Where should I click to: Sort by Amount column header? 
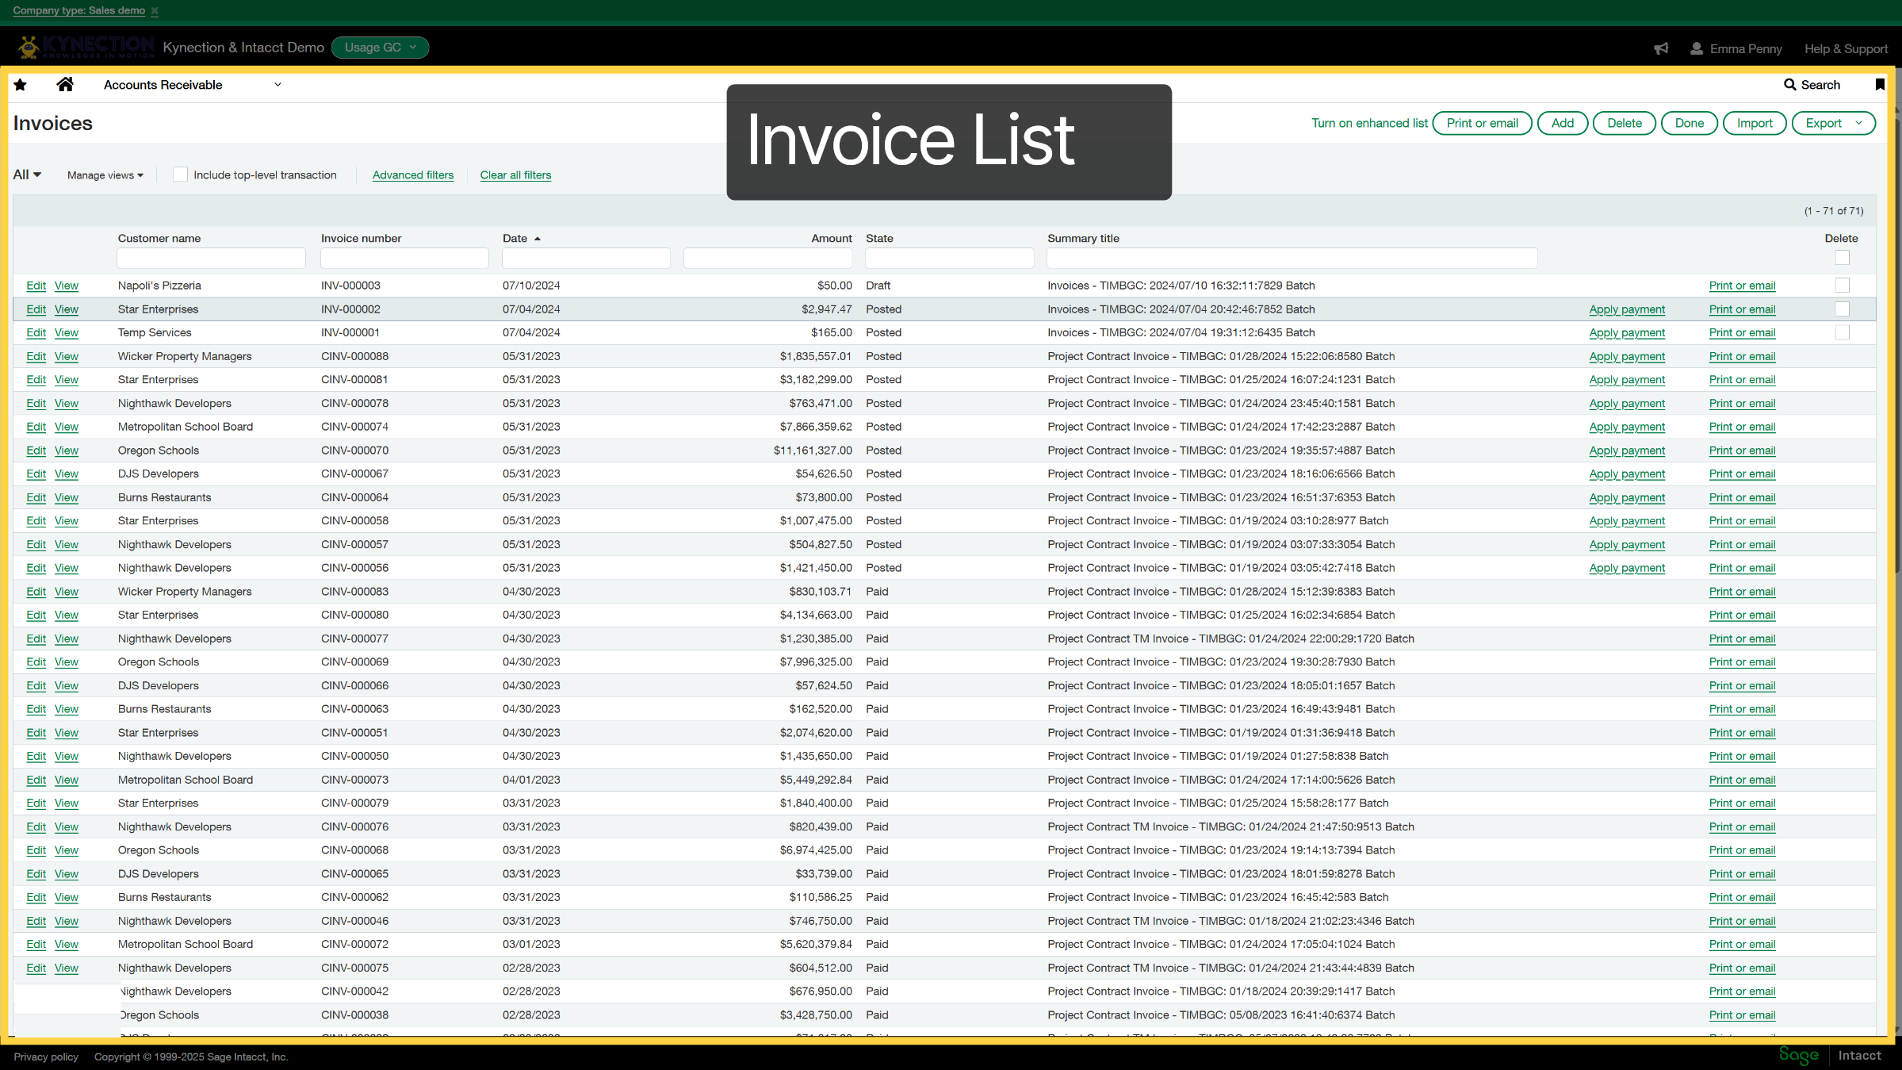click(832, 239)
